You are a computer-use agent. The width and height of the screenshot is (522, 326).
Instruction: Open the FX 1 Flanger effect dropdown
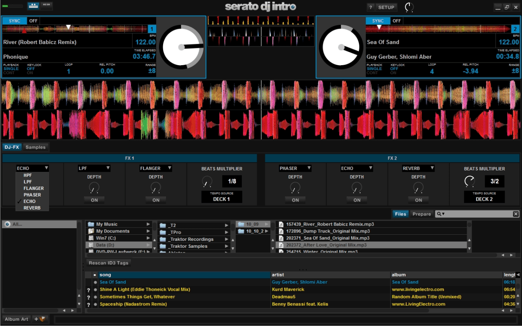click(x=156, y=168)
